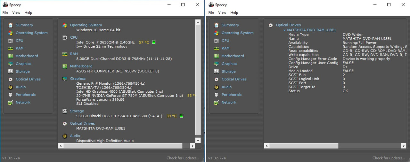This screenshot has width=410, height=162.
Task: Open Audio heading link in summary pane
Action: 75,136
